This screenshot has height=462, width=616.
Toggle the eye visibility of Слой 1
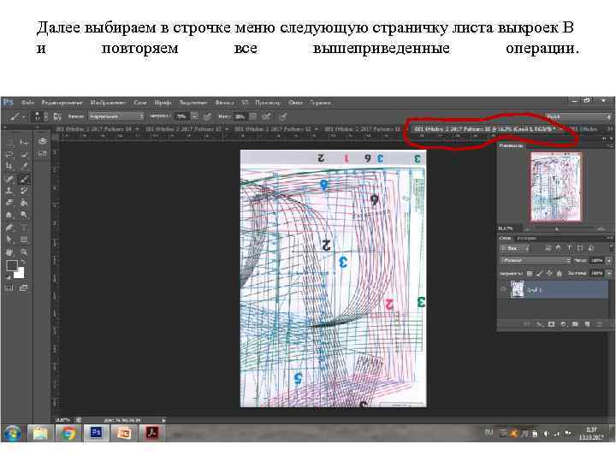(x=504, y=290)
